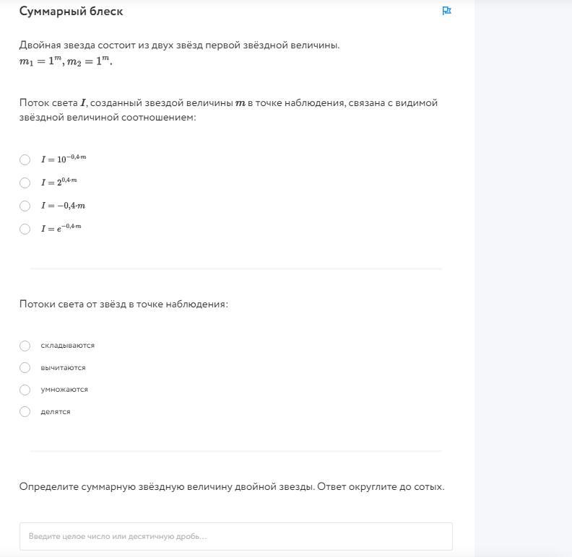This screenshot has height=557, width=572.
Task: Pick the 'умножаются' radio button
Action: 25,390
